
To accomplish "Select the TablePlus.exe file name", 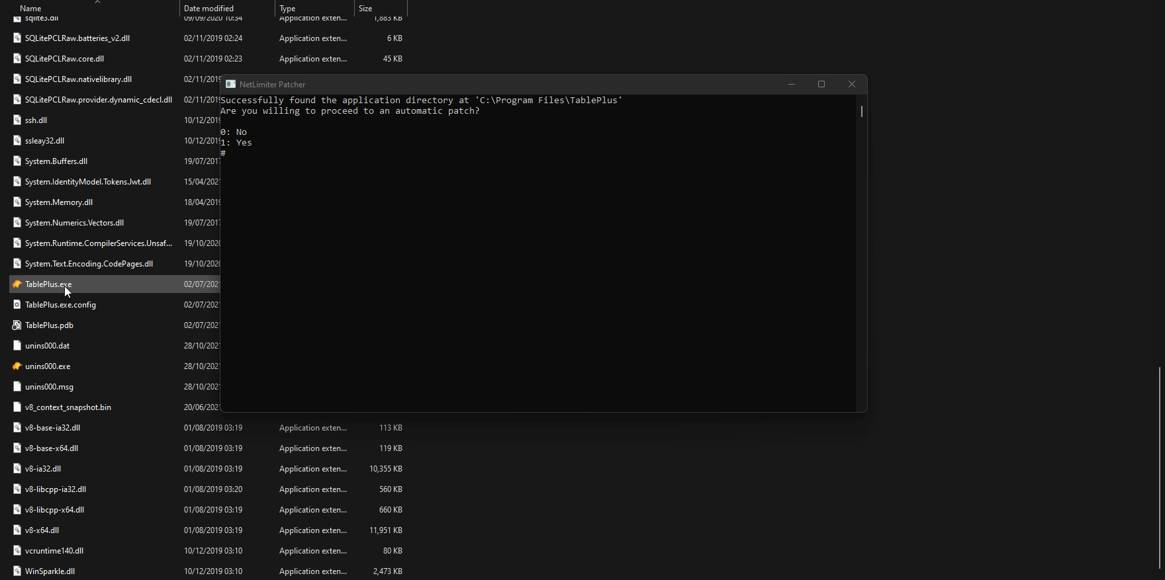I will coord(48,284).
